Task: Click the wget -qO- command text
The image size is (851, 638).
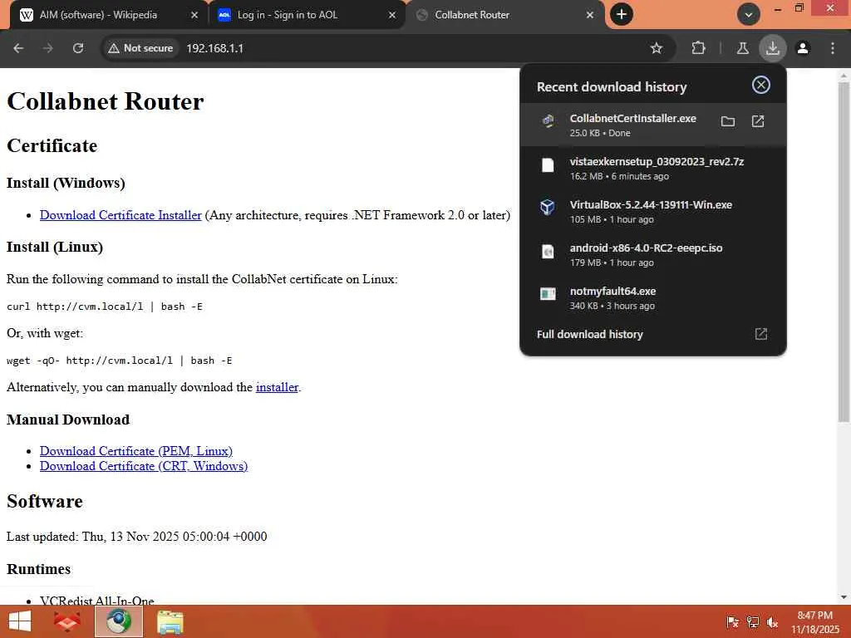Action: pyautogui.click(x=120, y=361)
